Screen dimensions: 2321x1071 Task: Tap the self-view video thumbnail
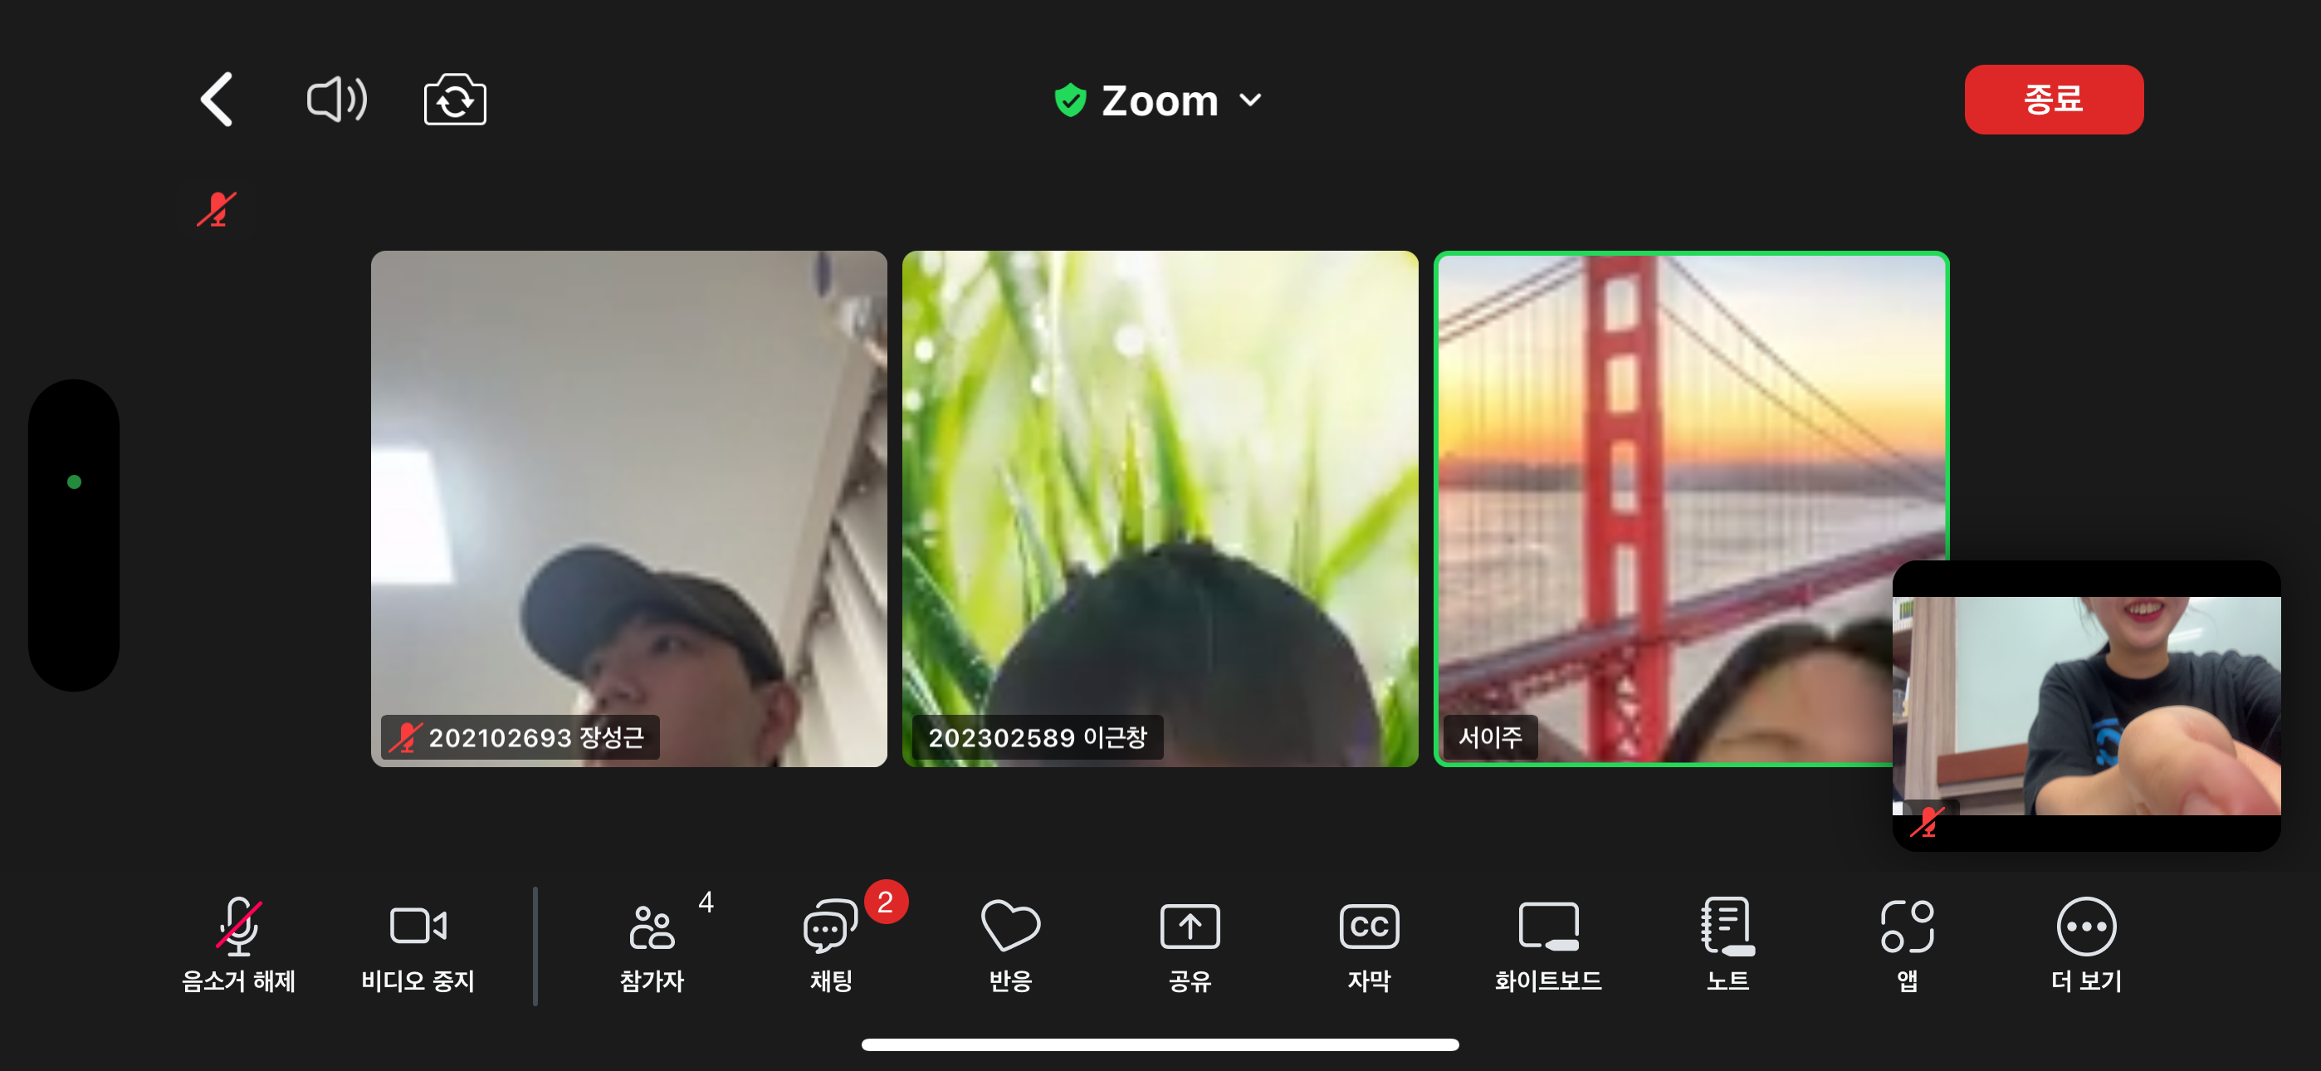[2086, 705]
